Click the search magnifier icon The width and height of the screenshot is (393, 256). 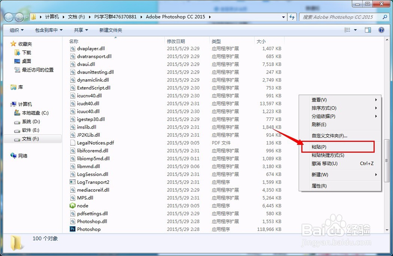coord(385,17)
